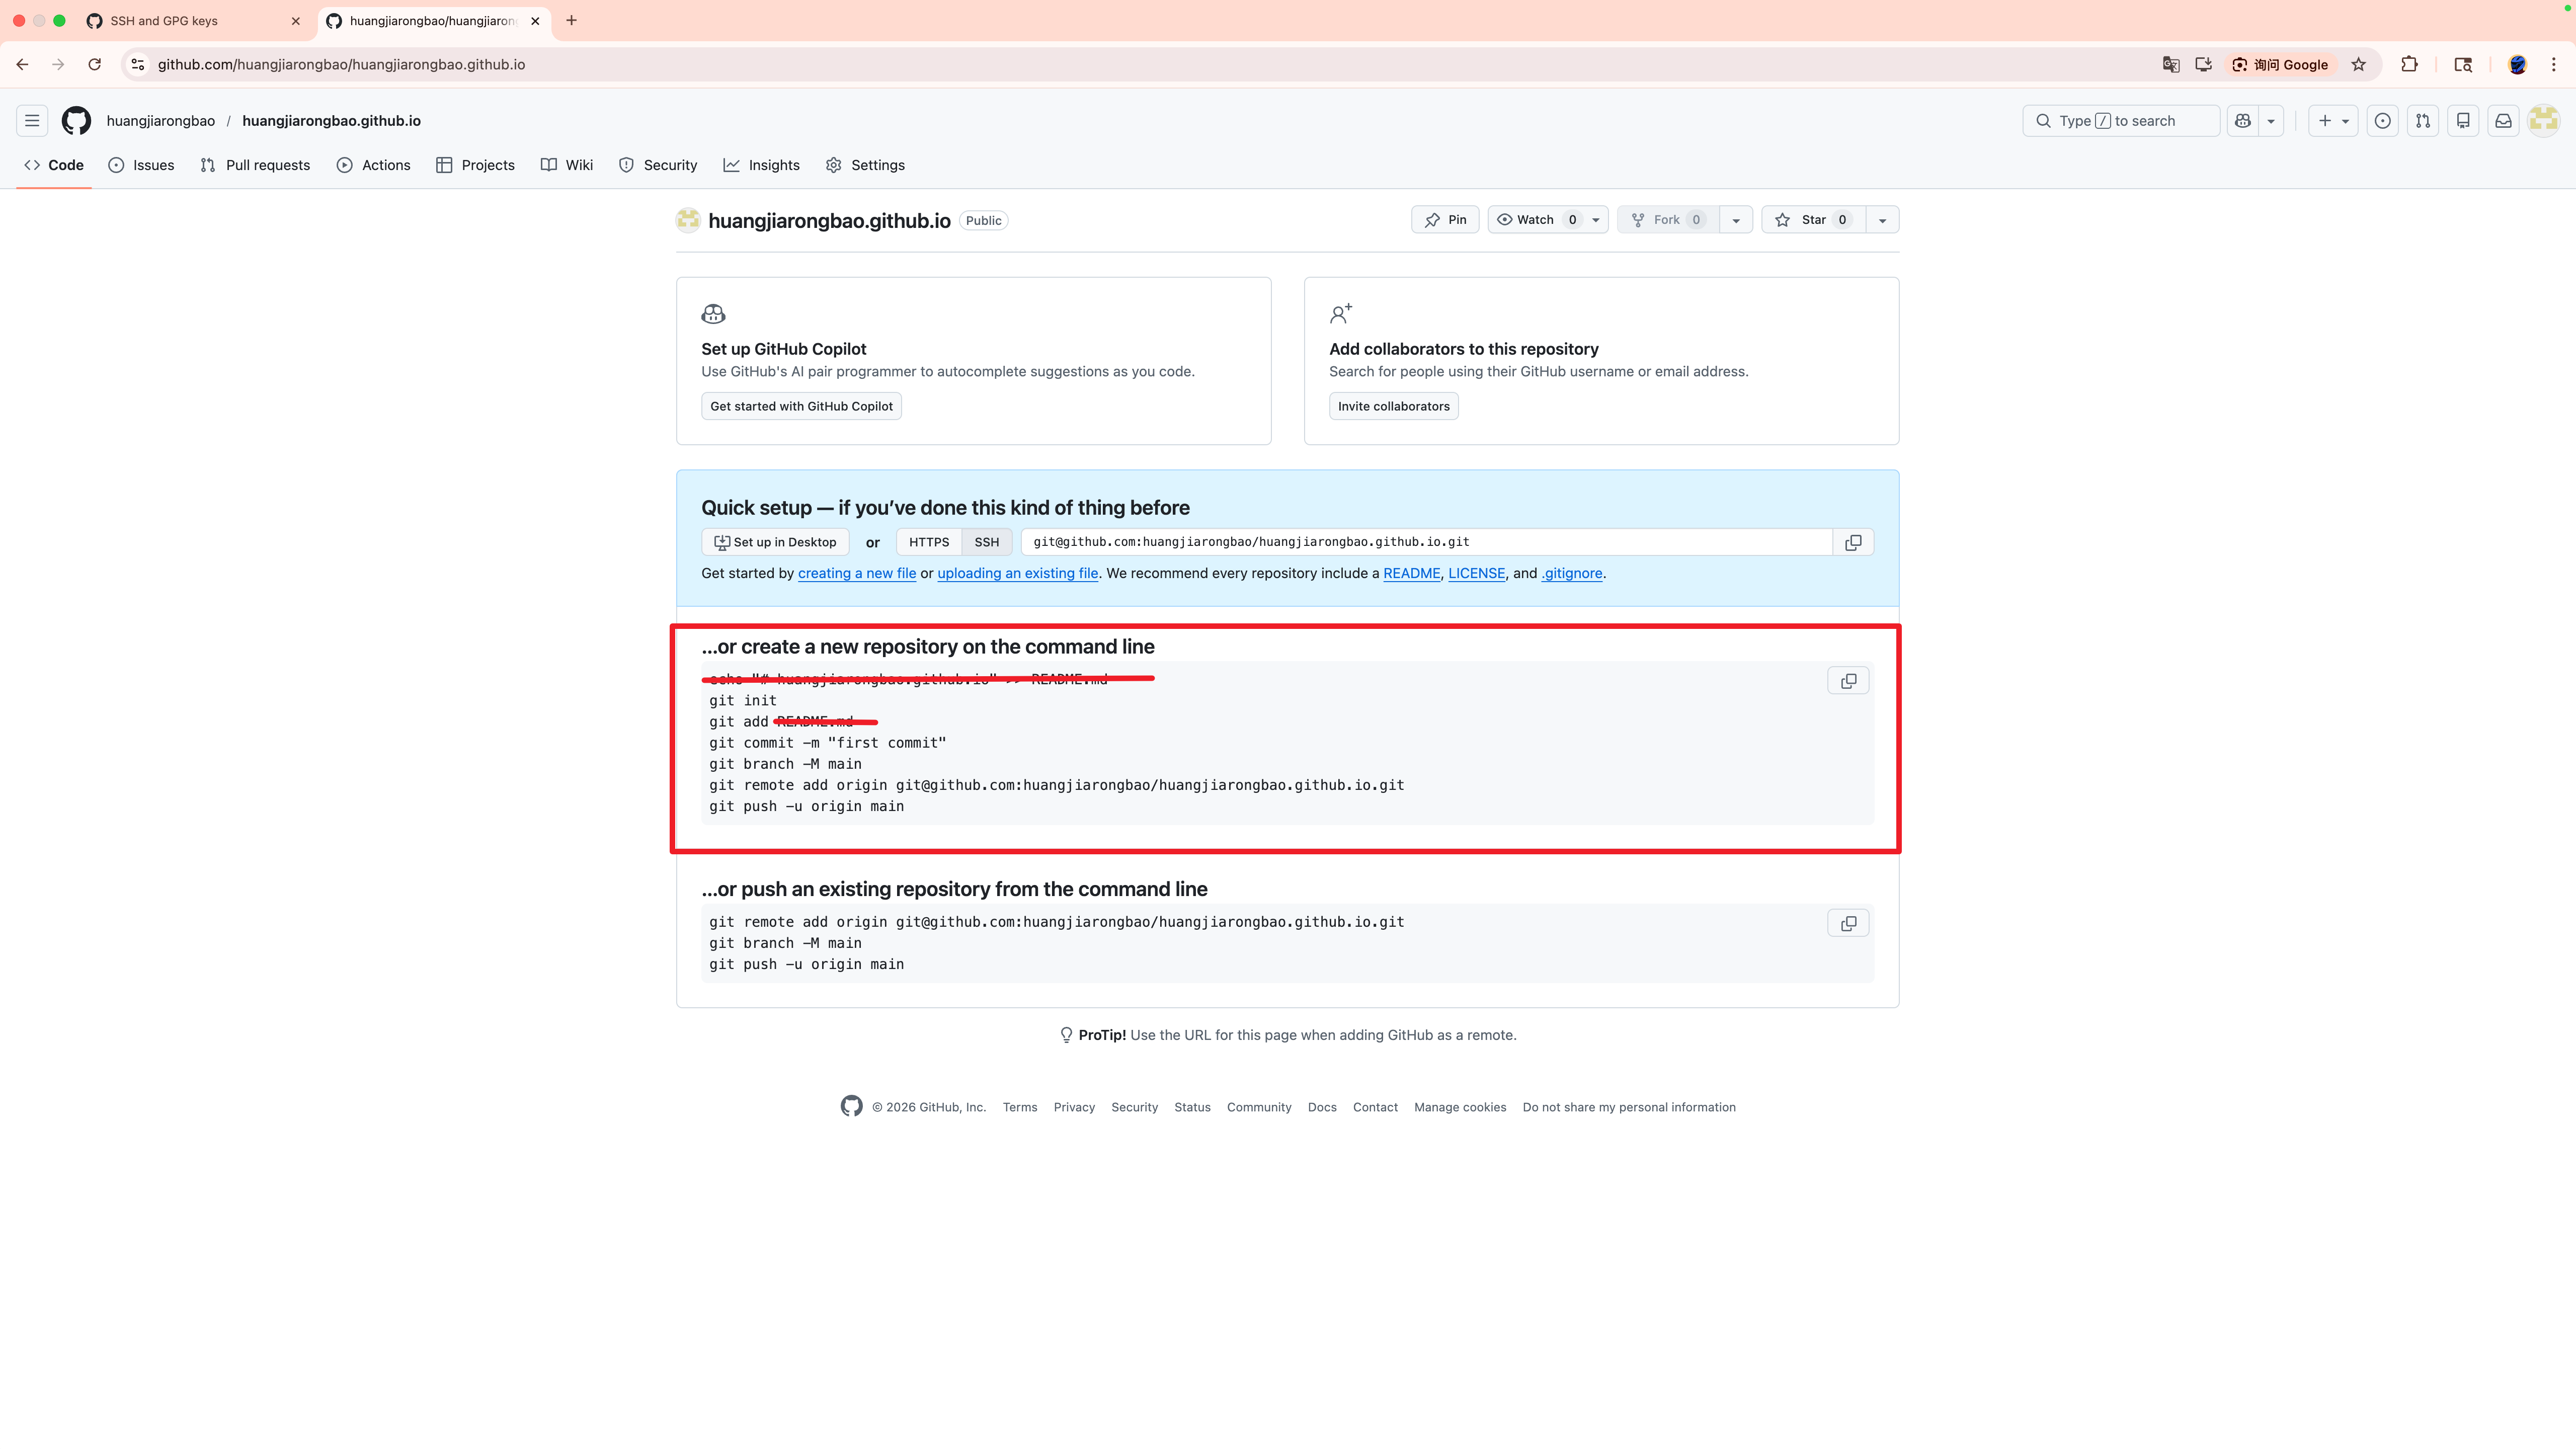Screen dimensions: 2576x1449
Task: Click the Google Translate icon in address bar
Action: [2171, 64]
